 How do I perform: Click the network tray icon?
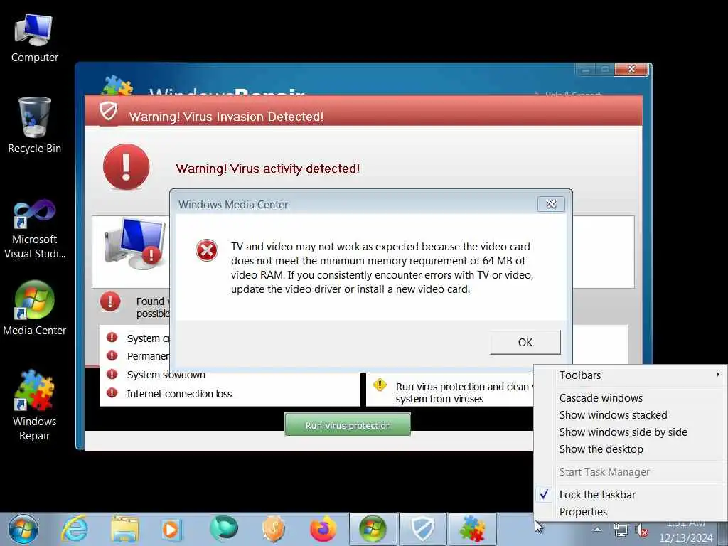(x=621, y=530)
